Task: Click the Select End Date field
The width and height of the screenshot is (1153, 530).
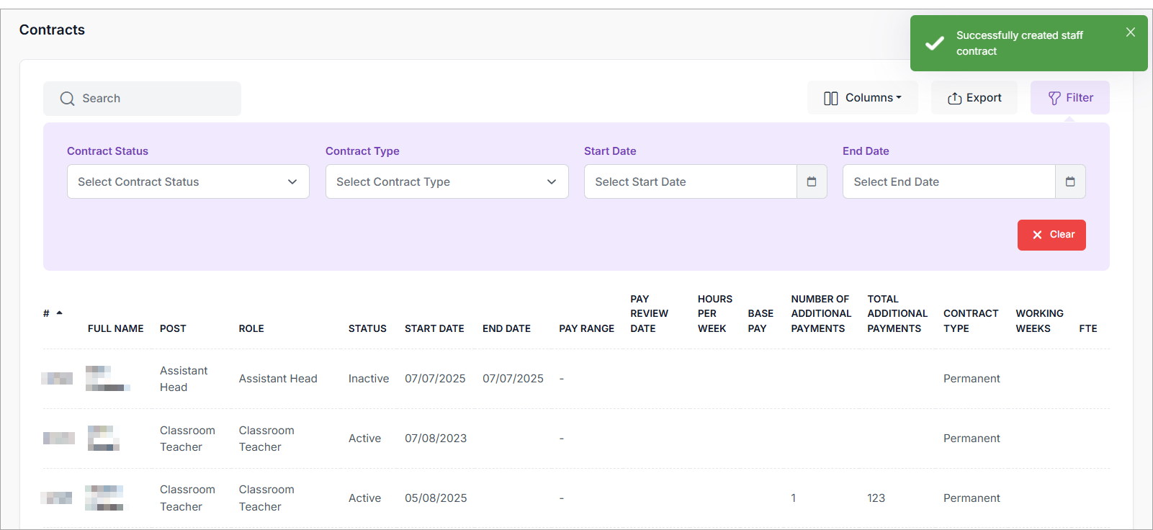Action: [x=948, y=181]
